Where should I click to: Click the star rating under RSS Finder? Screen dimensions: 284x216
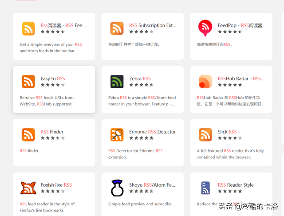click(53, 138)
